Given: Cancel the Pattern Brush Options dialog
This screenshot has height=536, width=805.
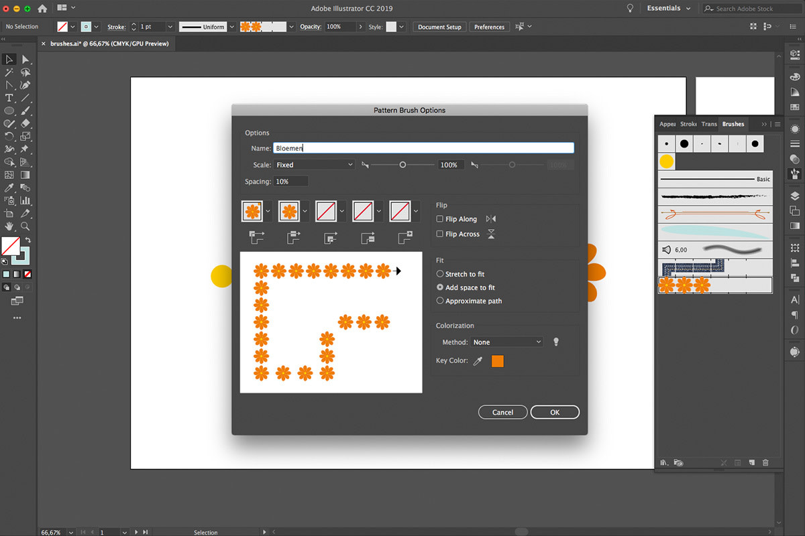Looking at the screenshot, I should pyautogui.click(x=502, y=412).
